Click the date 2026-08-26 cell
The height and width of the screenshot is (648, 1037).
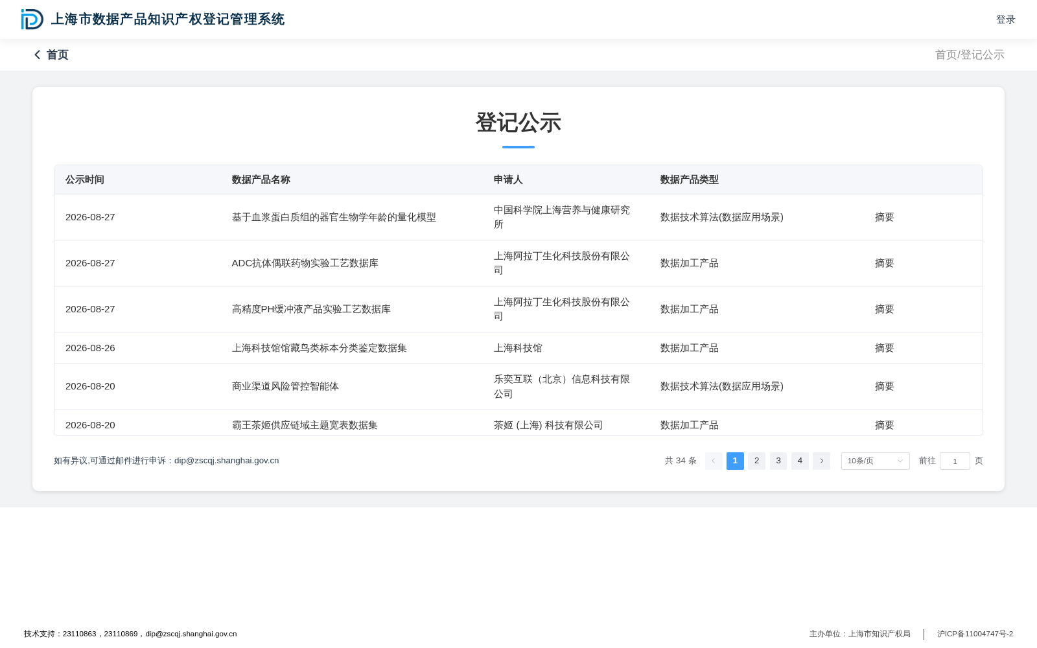(90, 348)
